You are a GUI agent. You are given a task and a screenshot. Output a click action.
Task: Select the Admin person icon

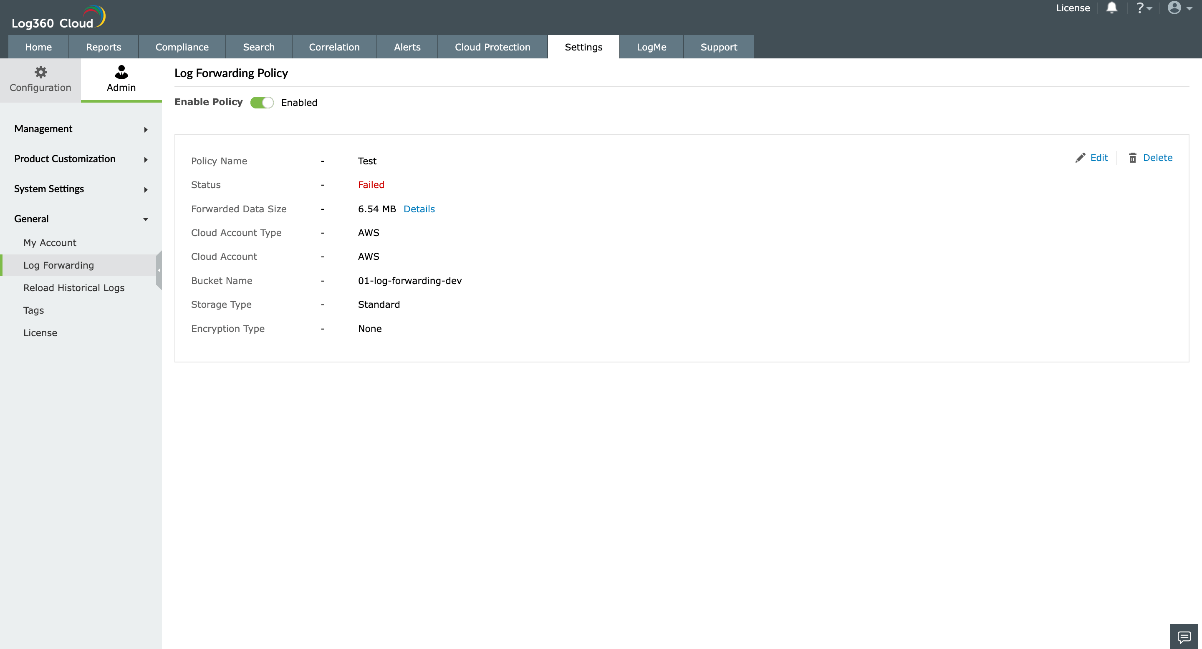click(x=121, y=72)
